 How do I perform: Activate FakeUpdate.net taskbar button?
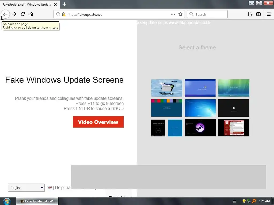point(37,201)
